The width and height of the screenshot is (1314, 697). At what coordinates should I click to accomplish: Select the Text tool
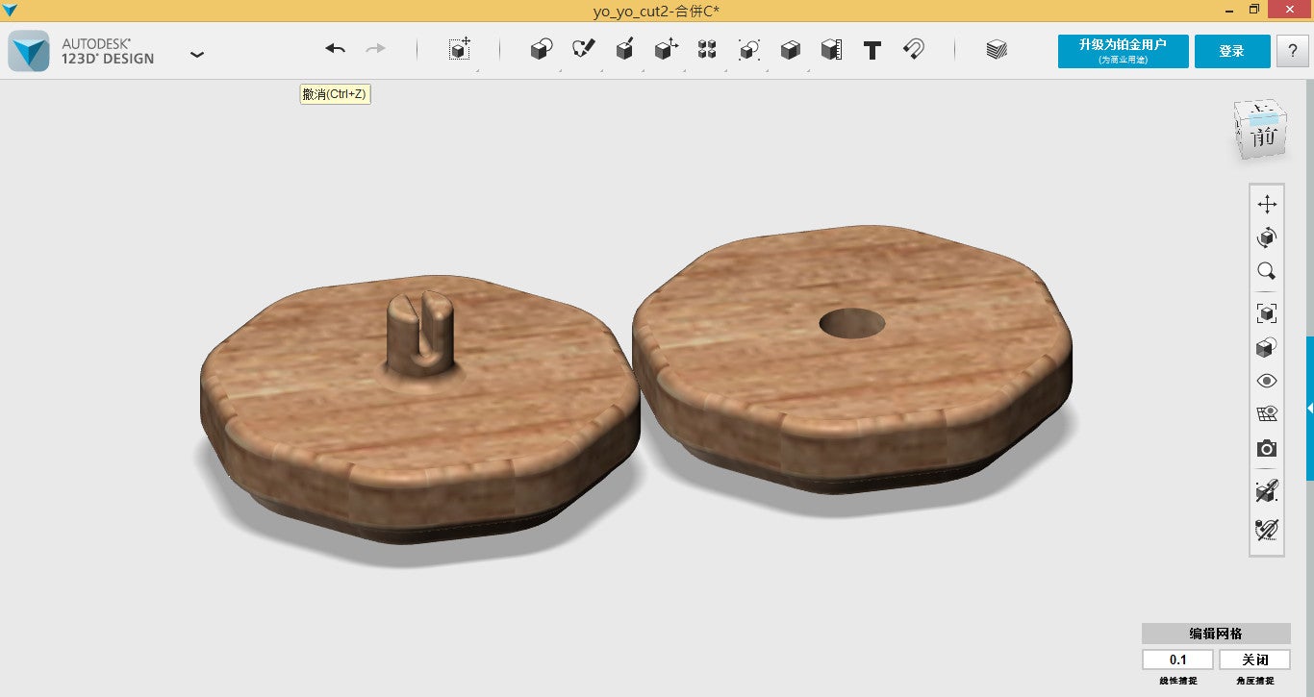(x=872, y=50)
